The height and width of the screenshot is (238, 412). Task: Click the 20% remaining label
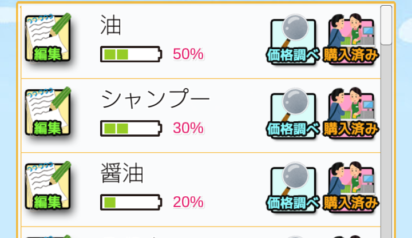click(x=188, y=203)
